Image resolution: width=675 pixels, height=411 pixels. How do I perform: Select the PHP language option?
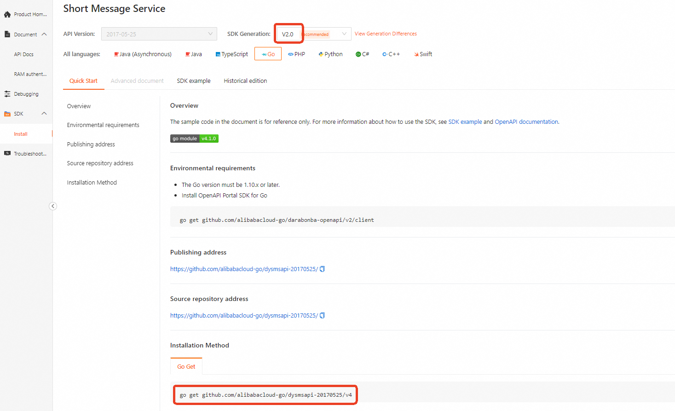click(x=297, y=54)
